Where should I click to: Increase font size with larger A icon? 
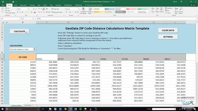[34, 9]
